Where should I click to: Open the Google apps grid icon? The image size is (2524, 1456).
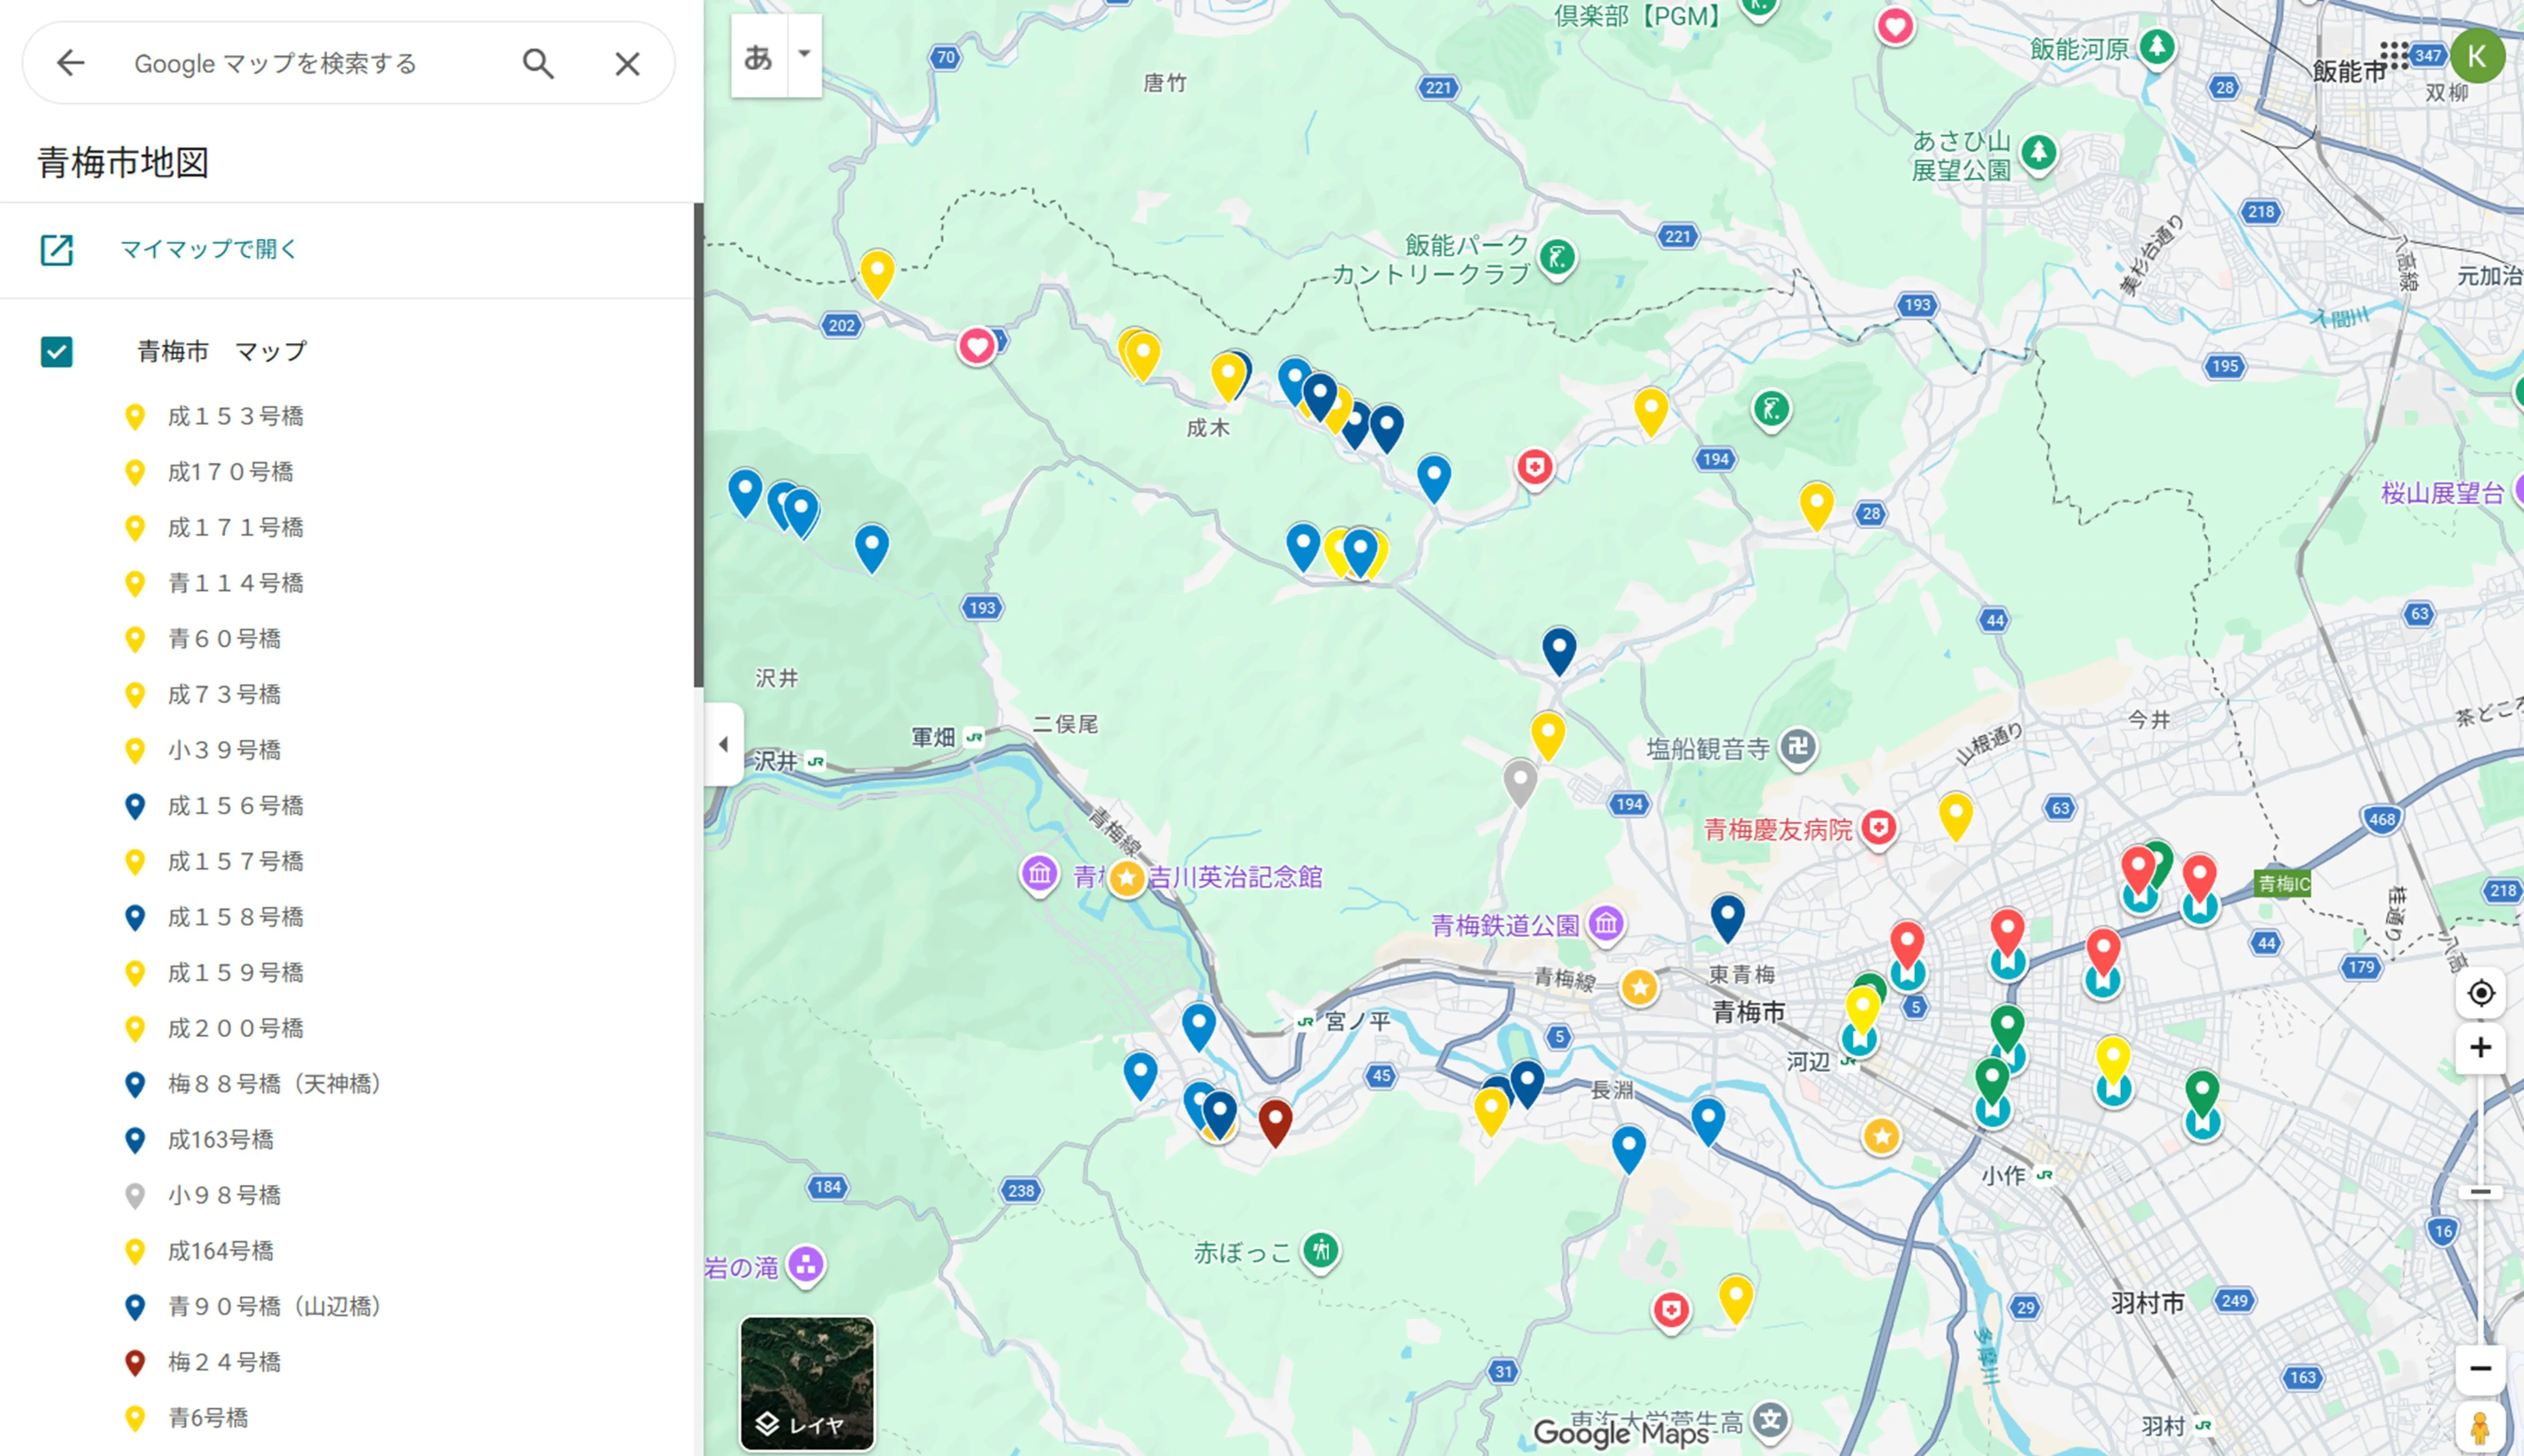[x=2394, y=55]
